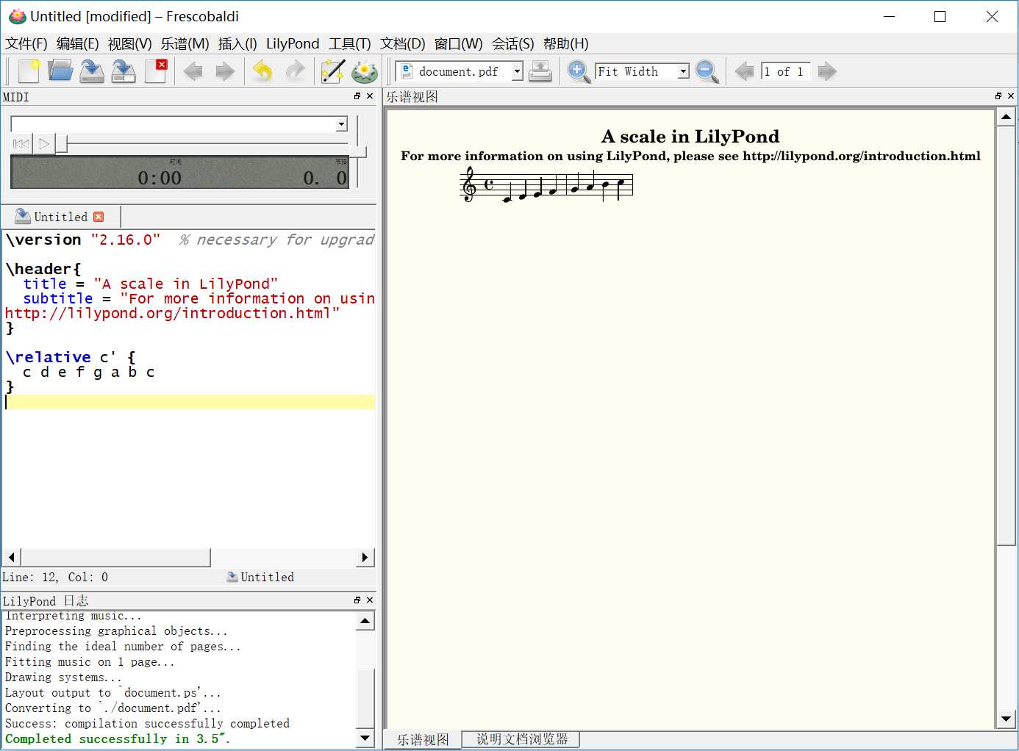Open the Fit Width zoom dropdown
The height and width of the screenshot is (751, 1019).
(683, 71)
